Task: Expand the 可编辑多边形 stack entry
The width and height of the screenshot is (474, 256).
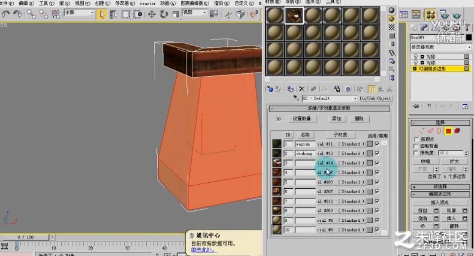Action: coord(415,69)
